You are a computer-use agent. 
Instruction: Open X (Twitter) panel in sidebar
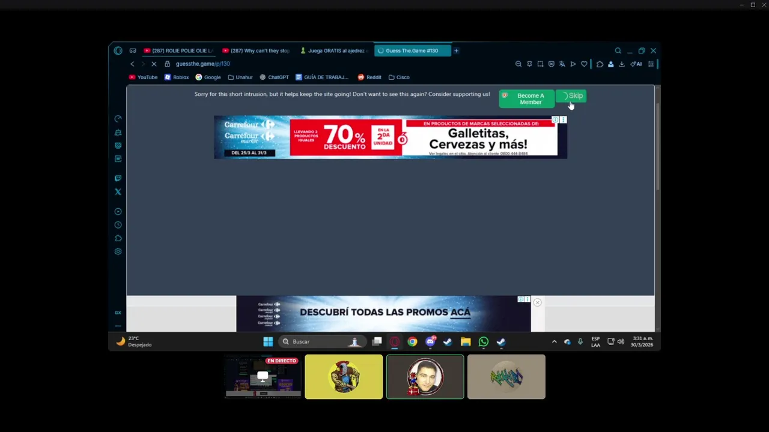click(x=118, y=192)
